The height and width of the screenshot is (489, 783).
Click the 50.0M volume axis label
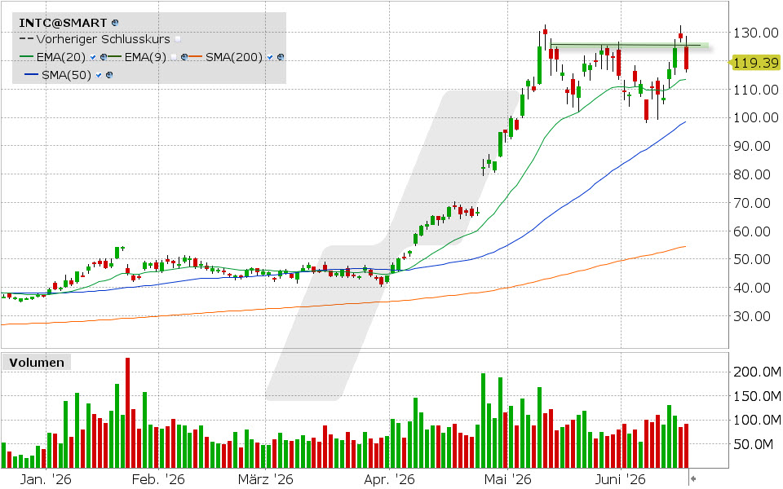[x=753, y=444]
